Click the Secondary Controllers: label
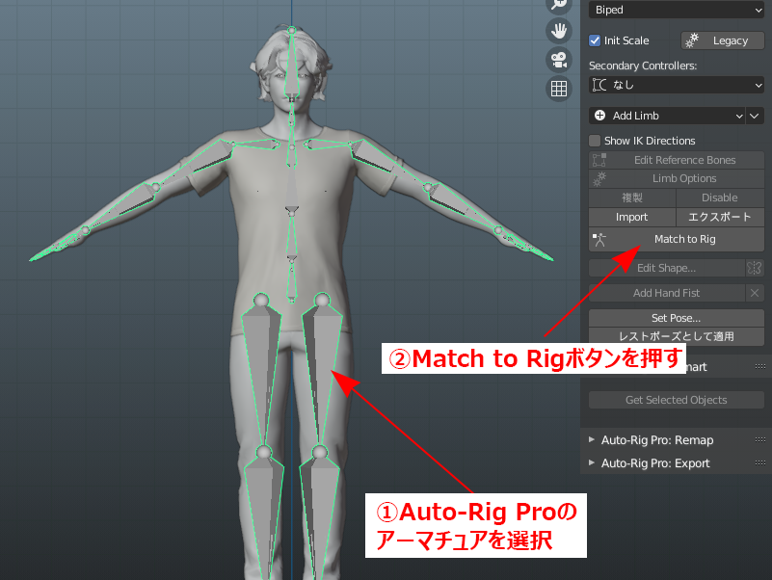The image size is (772, 580). [x=643, y=66]
